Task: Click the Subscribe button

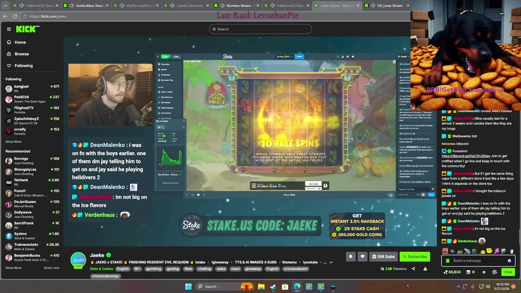Action: click(415, 257)
